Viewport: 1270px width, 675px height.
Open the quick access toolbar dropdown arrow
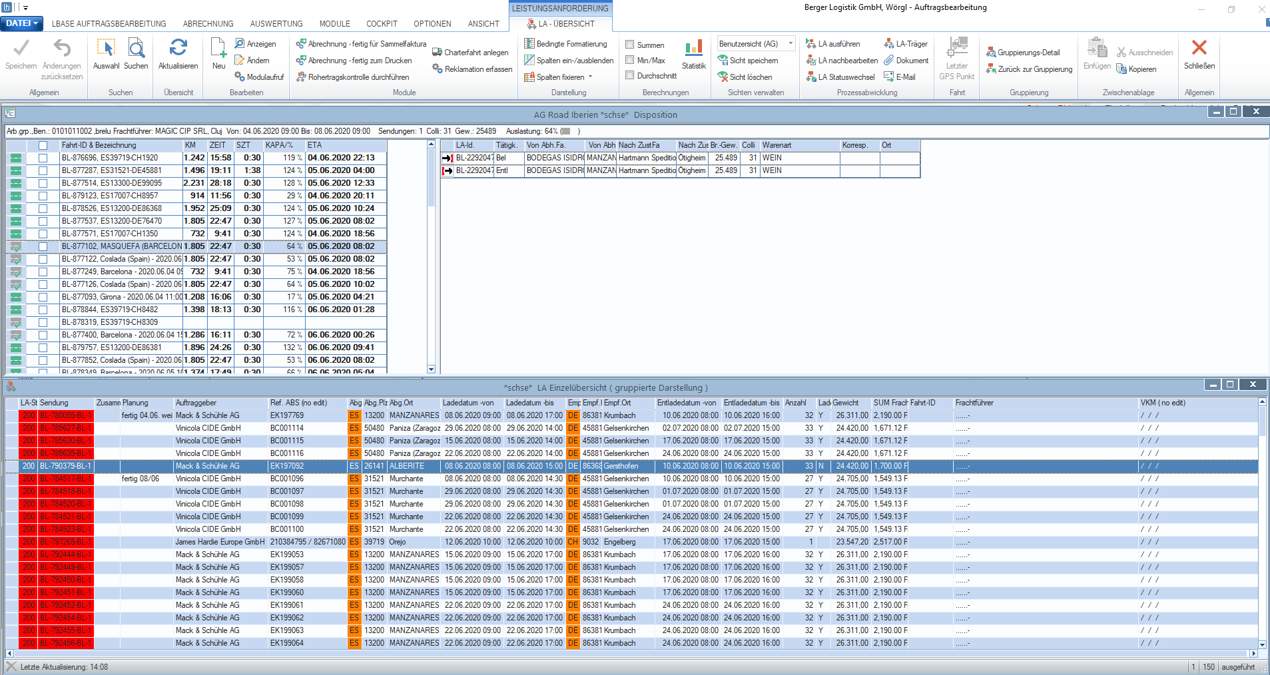[x=25, y=7]
